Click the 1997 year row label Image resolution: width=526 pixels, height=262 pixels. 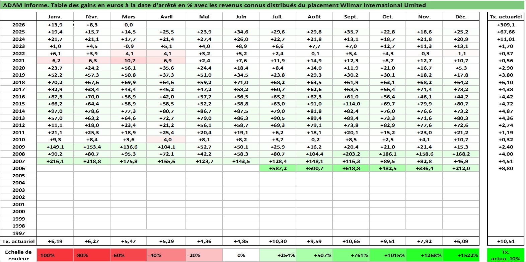click(18, 233)
